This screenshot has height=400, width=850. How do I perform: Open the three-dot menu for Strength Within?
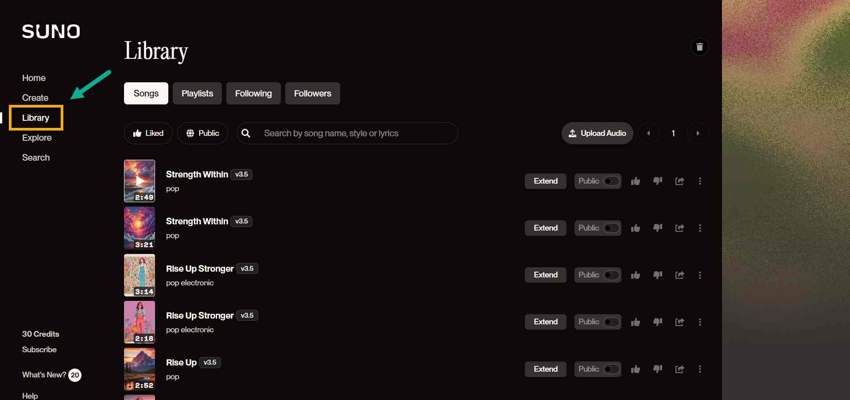click(x=700, y=181)
